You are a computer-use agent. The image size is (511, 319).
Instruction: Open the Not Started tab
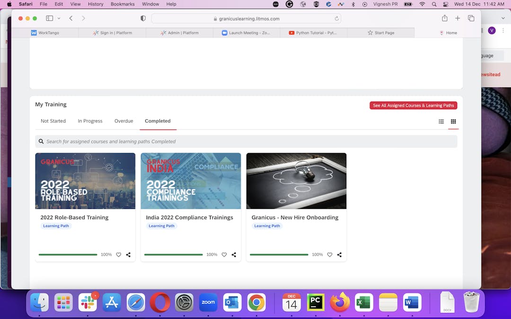(53, 121)
